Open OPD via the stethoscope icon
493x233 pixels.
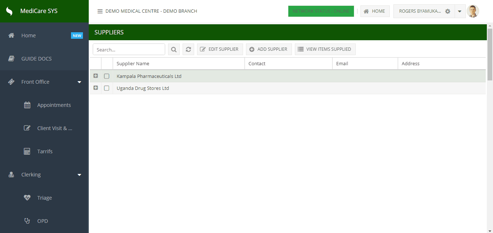pos(27,221)
